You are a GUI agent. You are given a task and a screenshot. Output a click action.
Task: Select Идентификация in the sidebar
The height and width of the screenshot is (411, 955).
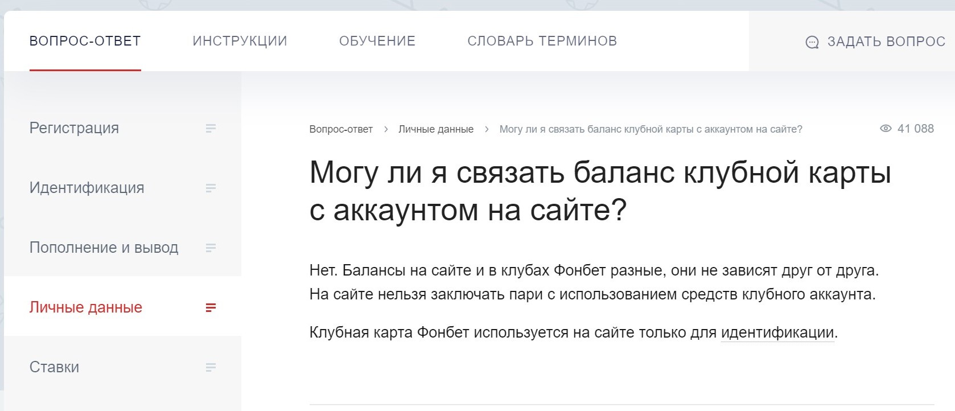(87, 188)
